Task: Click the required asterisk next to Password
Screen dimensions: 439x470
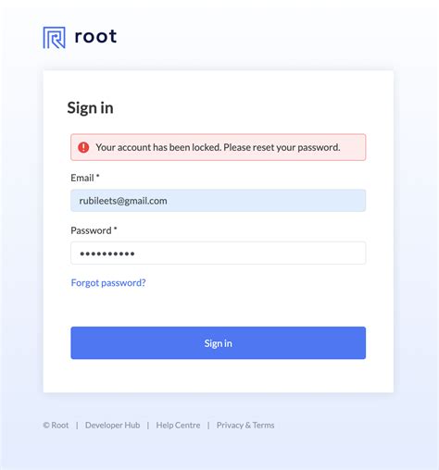Action: coord(115,229)
